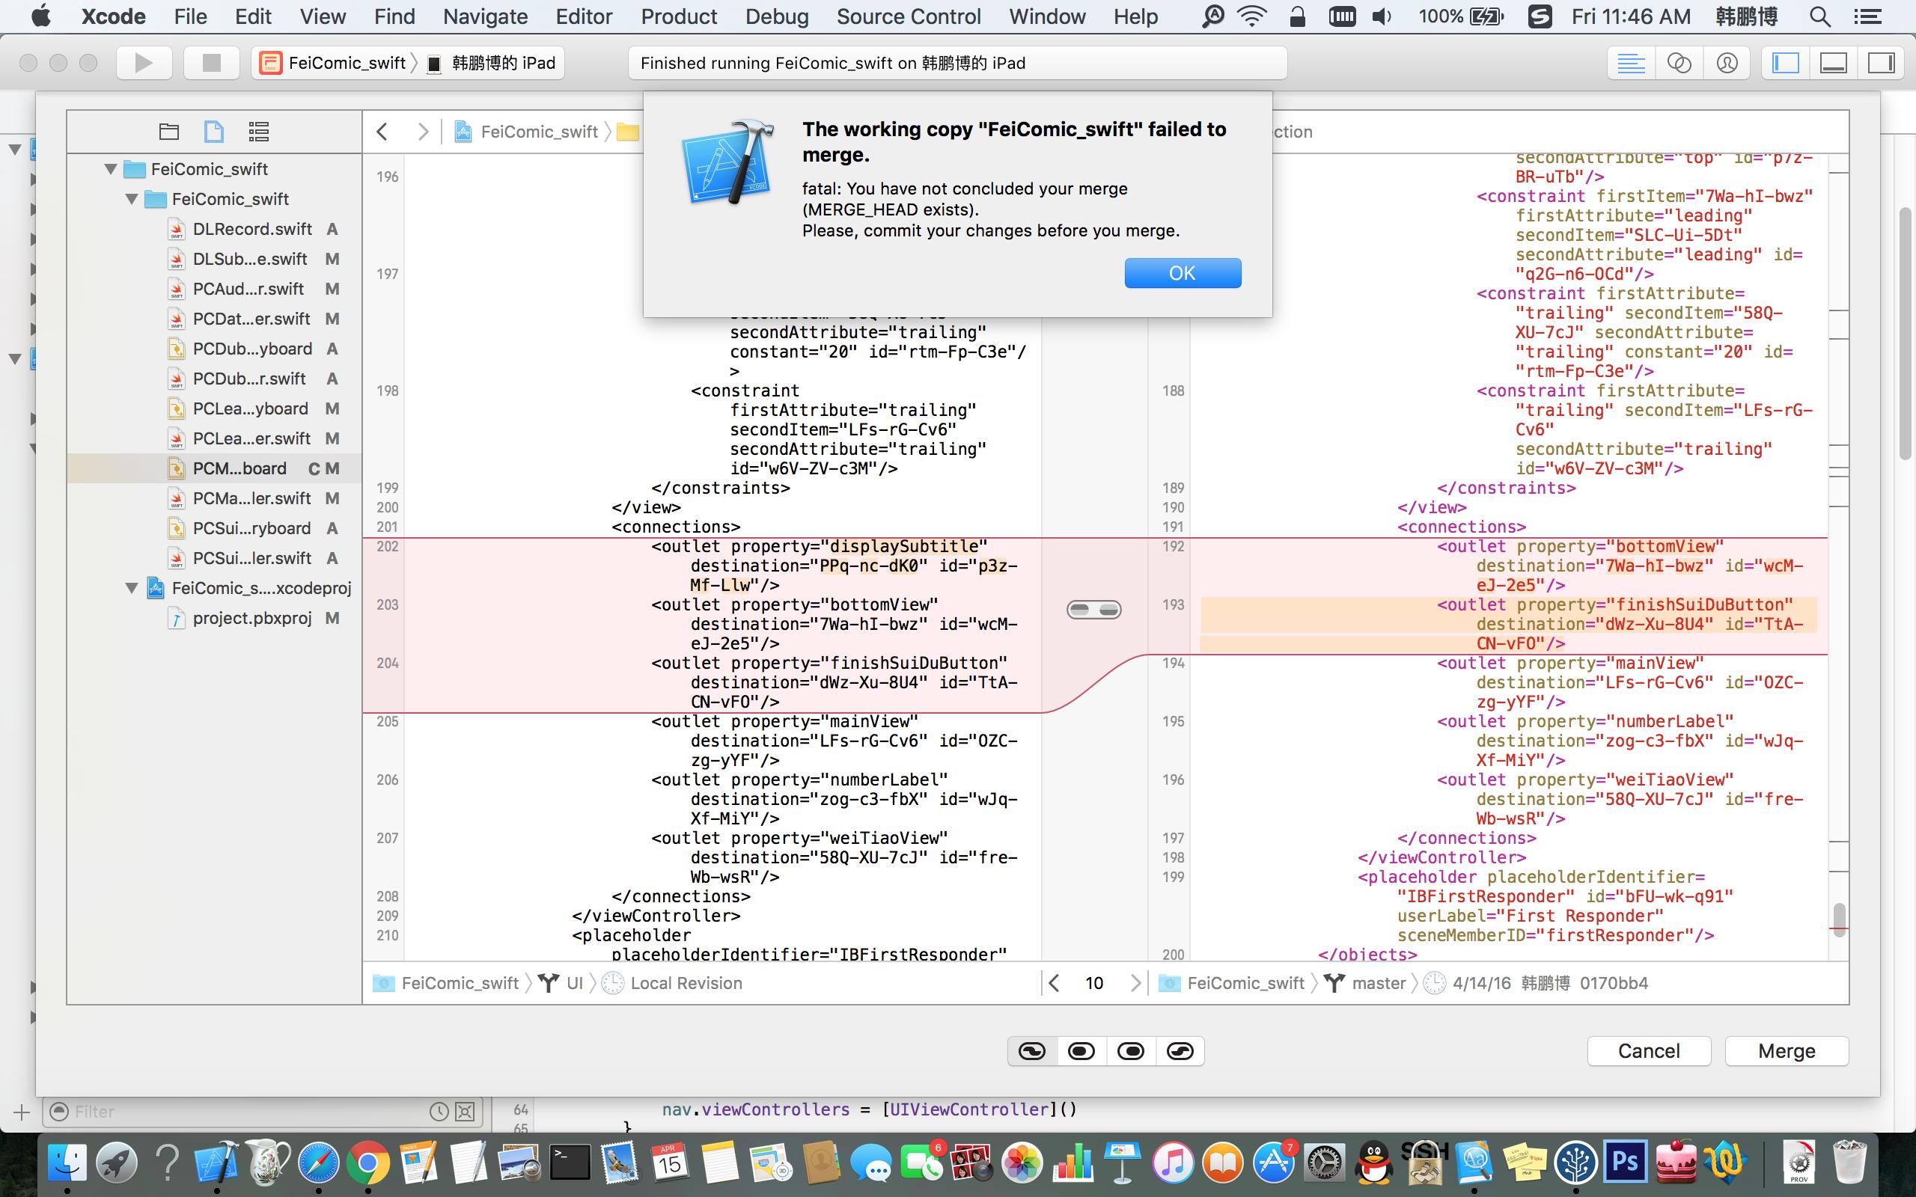Open the Window menu

click(1046, 16)
